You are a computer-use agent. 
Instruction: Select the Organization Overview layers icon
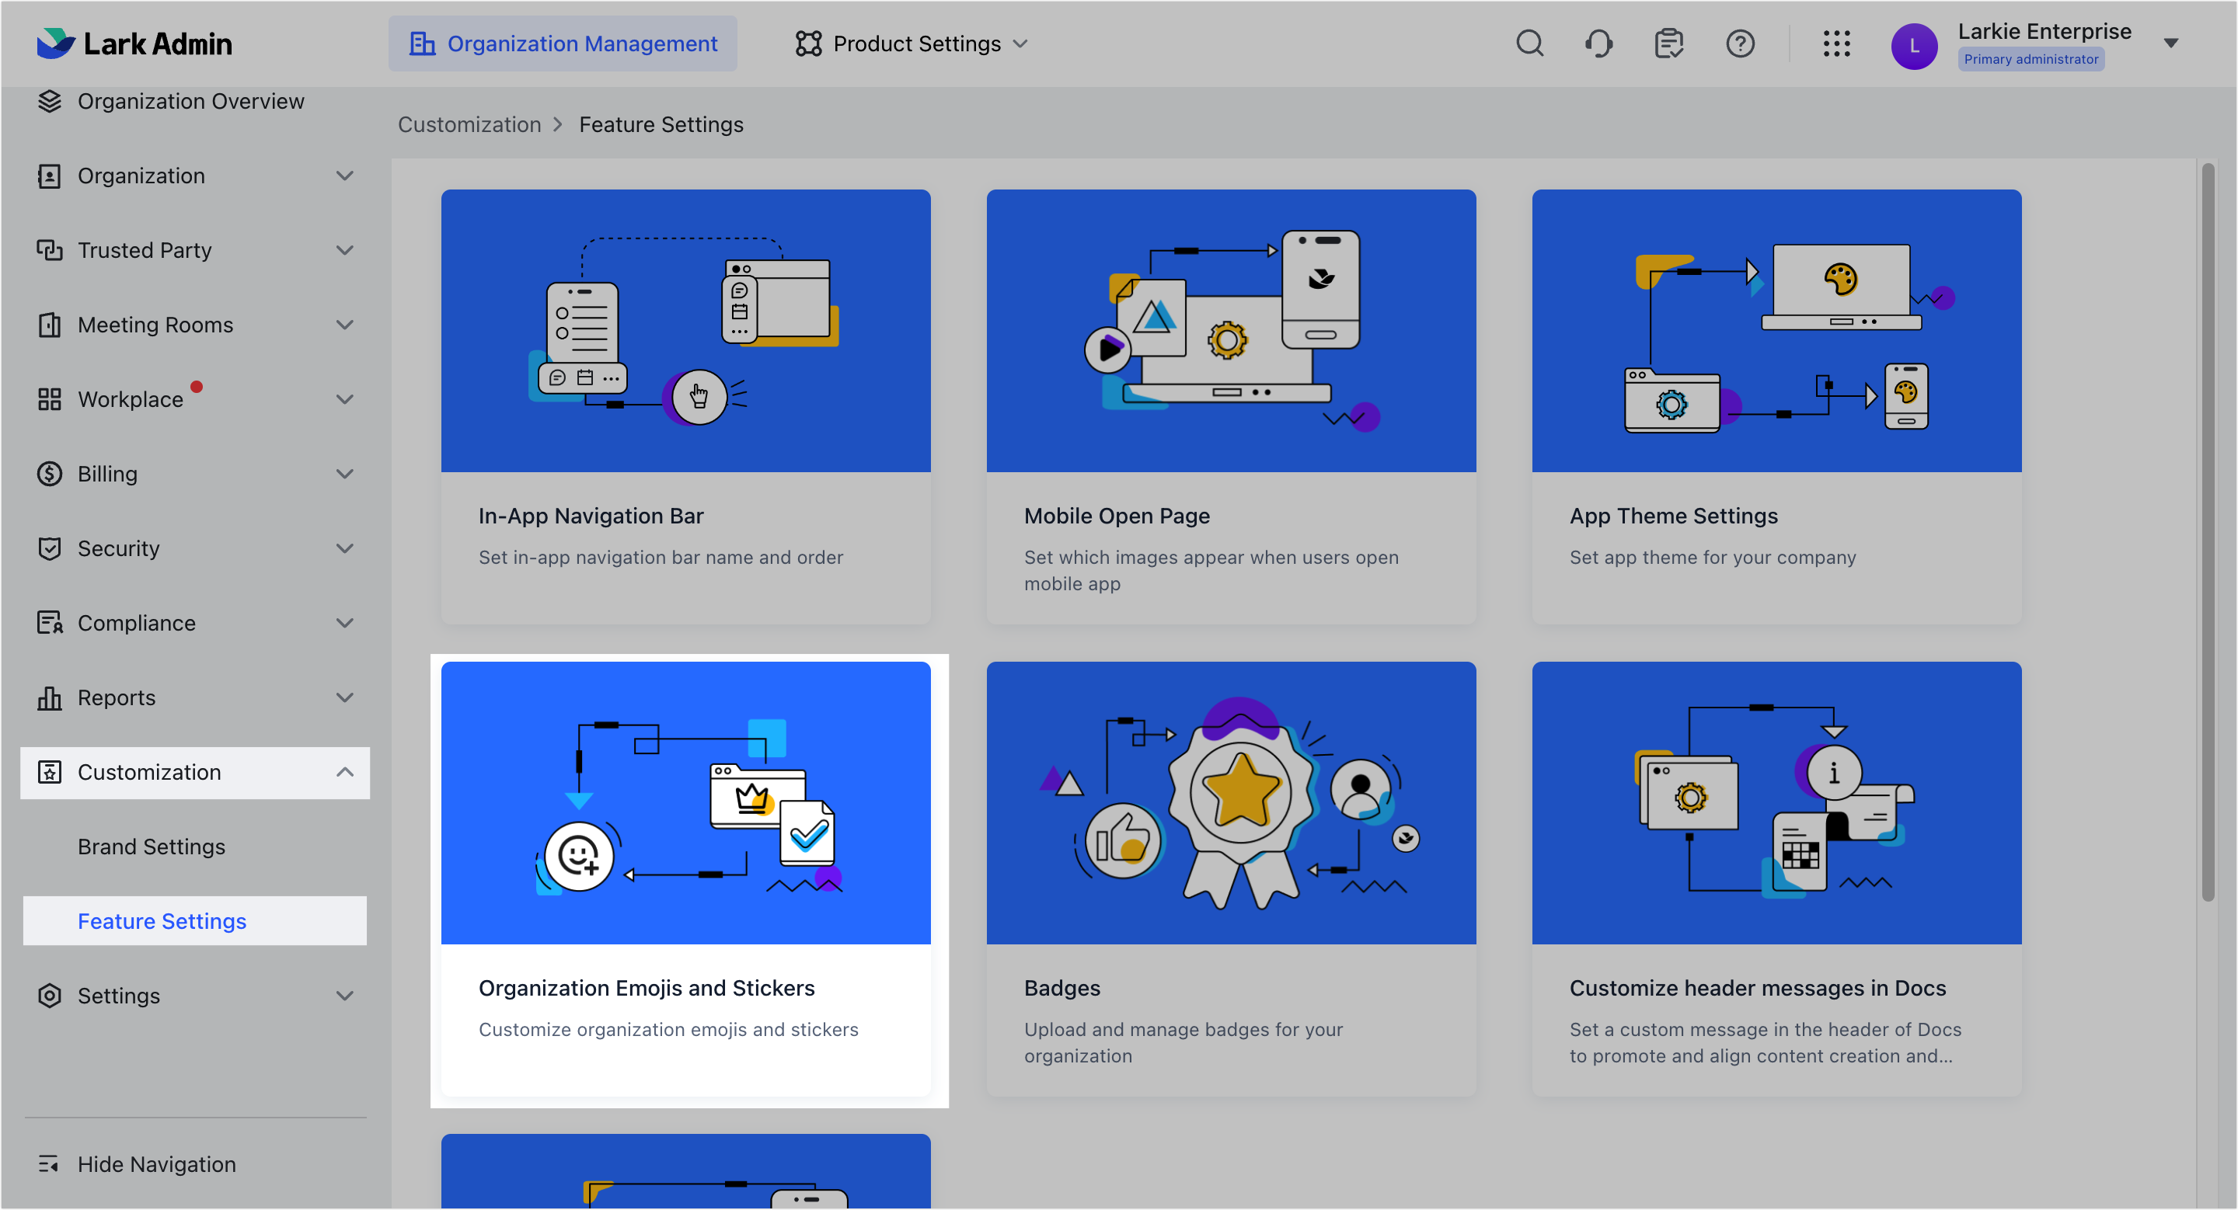click(x=50, y=101)
